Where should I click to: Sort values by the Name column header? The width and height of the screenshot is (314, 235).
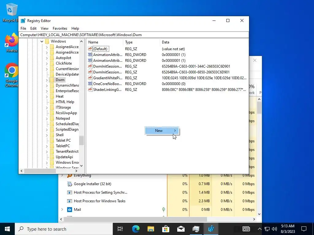tap(105, 42)
